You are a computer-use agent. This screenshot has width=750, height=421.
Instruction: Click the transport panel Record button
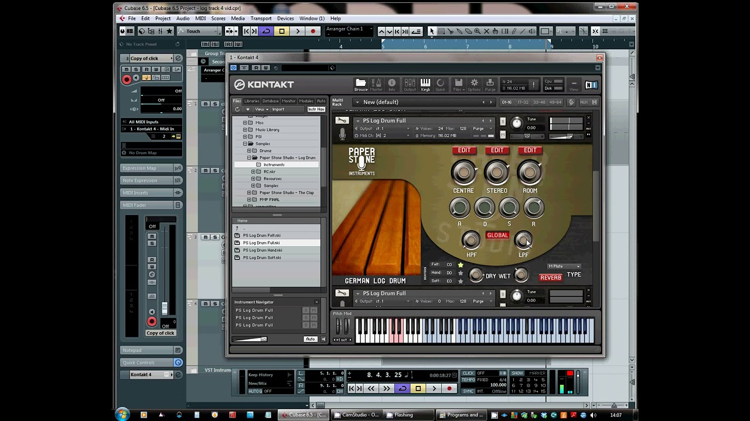(449, 388)
